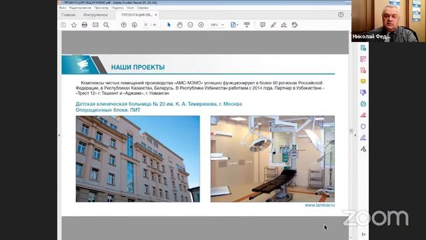Click the save file icon
Image resolution: width=426 pixels, height=240 pixels.
pyautogui.click(x=63, y=25)
